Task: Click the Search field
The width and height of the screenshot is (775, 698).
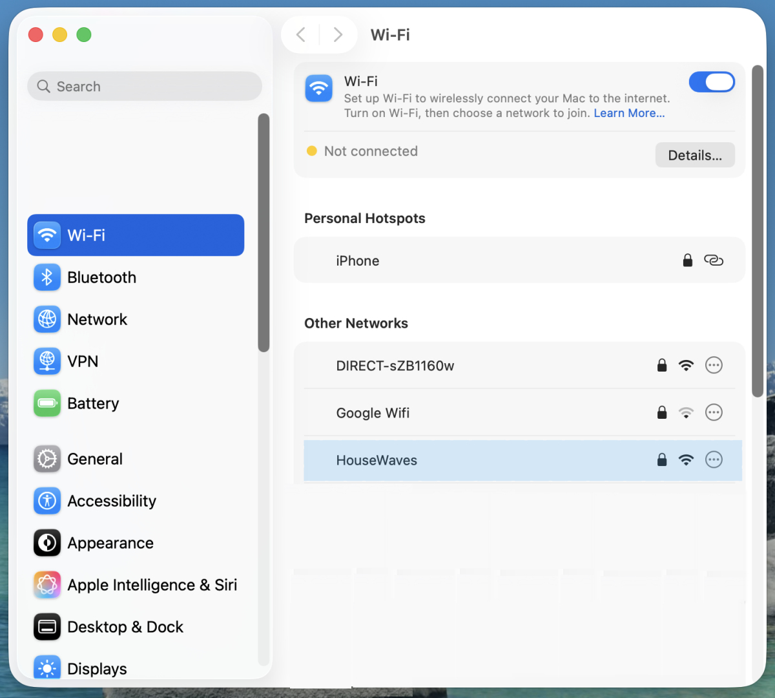Action: pyautogui.click(x=144, y=86)
